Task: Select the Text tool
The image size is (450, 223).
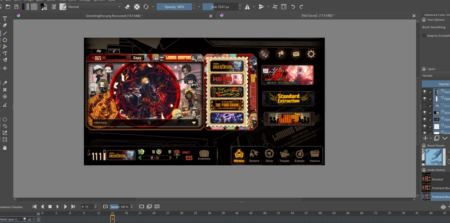Action: click(5, 18)
